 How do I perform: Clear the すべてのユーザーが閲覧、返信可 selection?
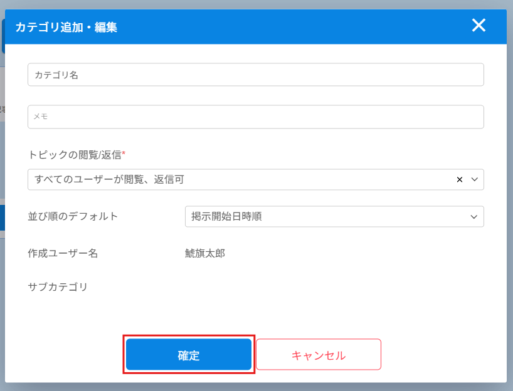pyautogui.click(x=459, y=179)
